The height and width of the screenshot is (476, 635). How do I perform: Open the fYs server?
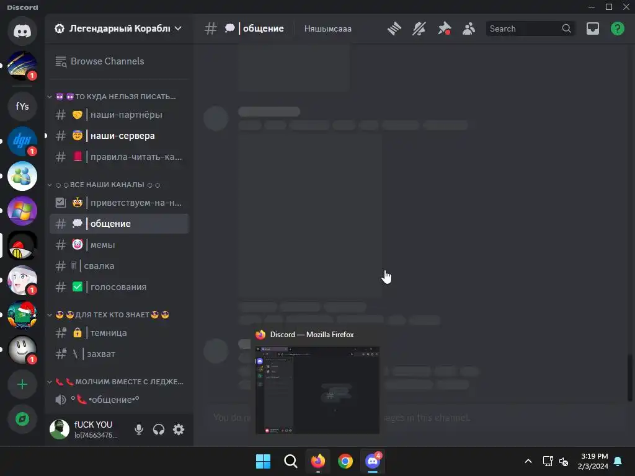point(22,107)
